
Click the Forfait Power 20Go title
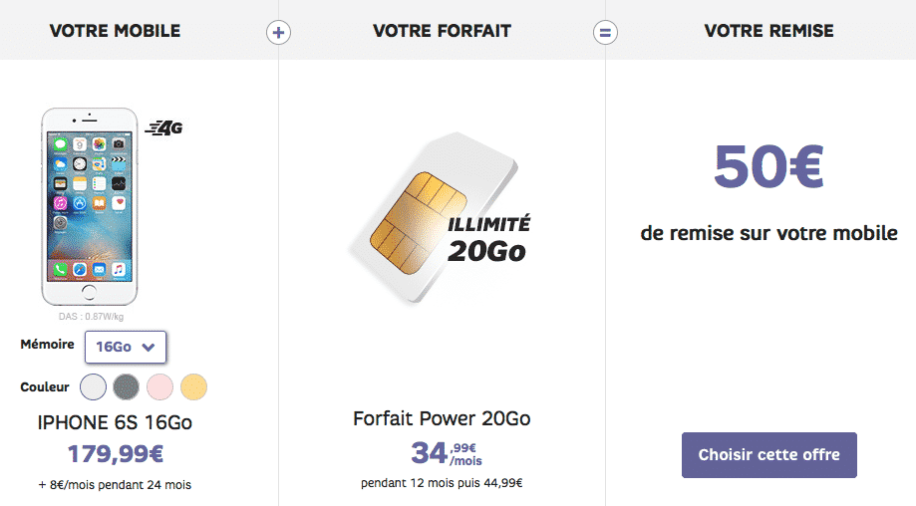pos(442,418)
